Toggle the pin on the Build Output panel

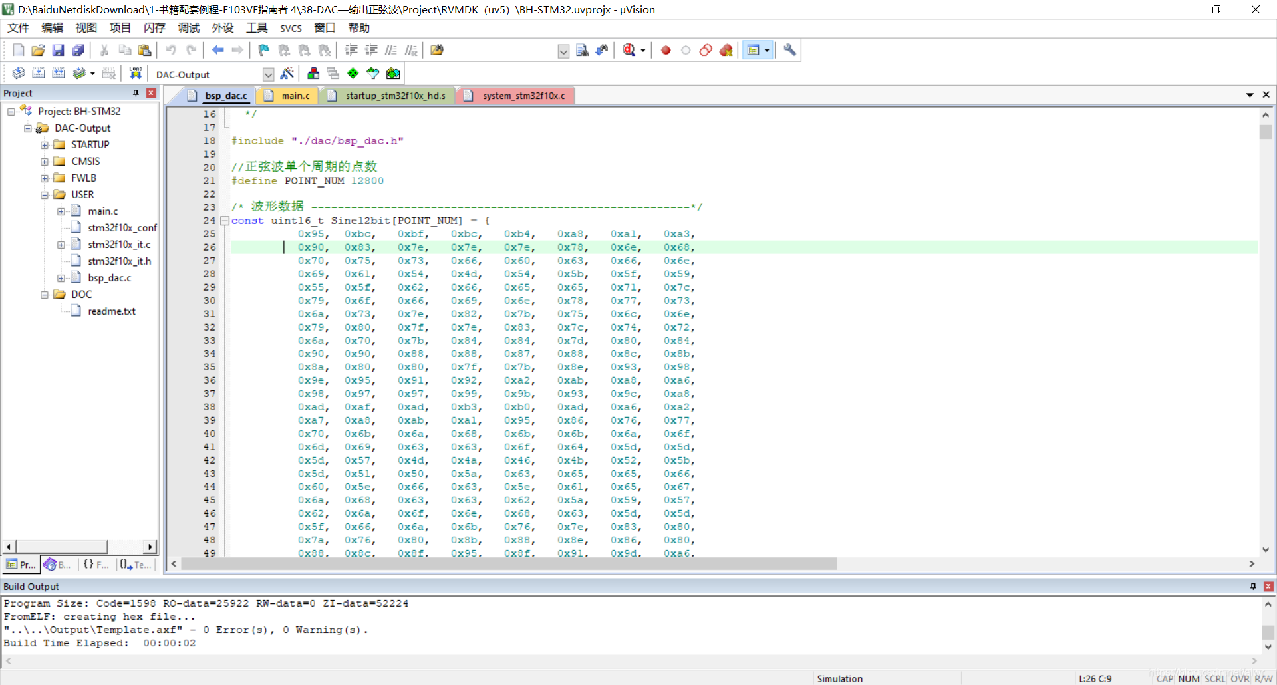click(1253, 586)
